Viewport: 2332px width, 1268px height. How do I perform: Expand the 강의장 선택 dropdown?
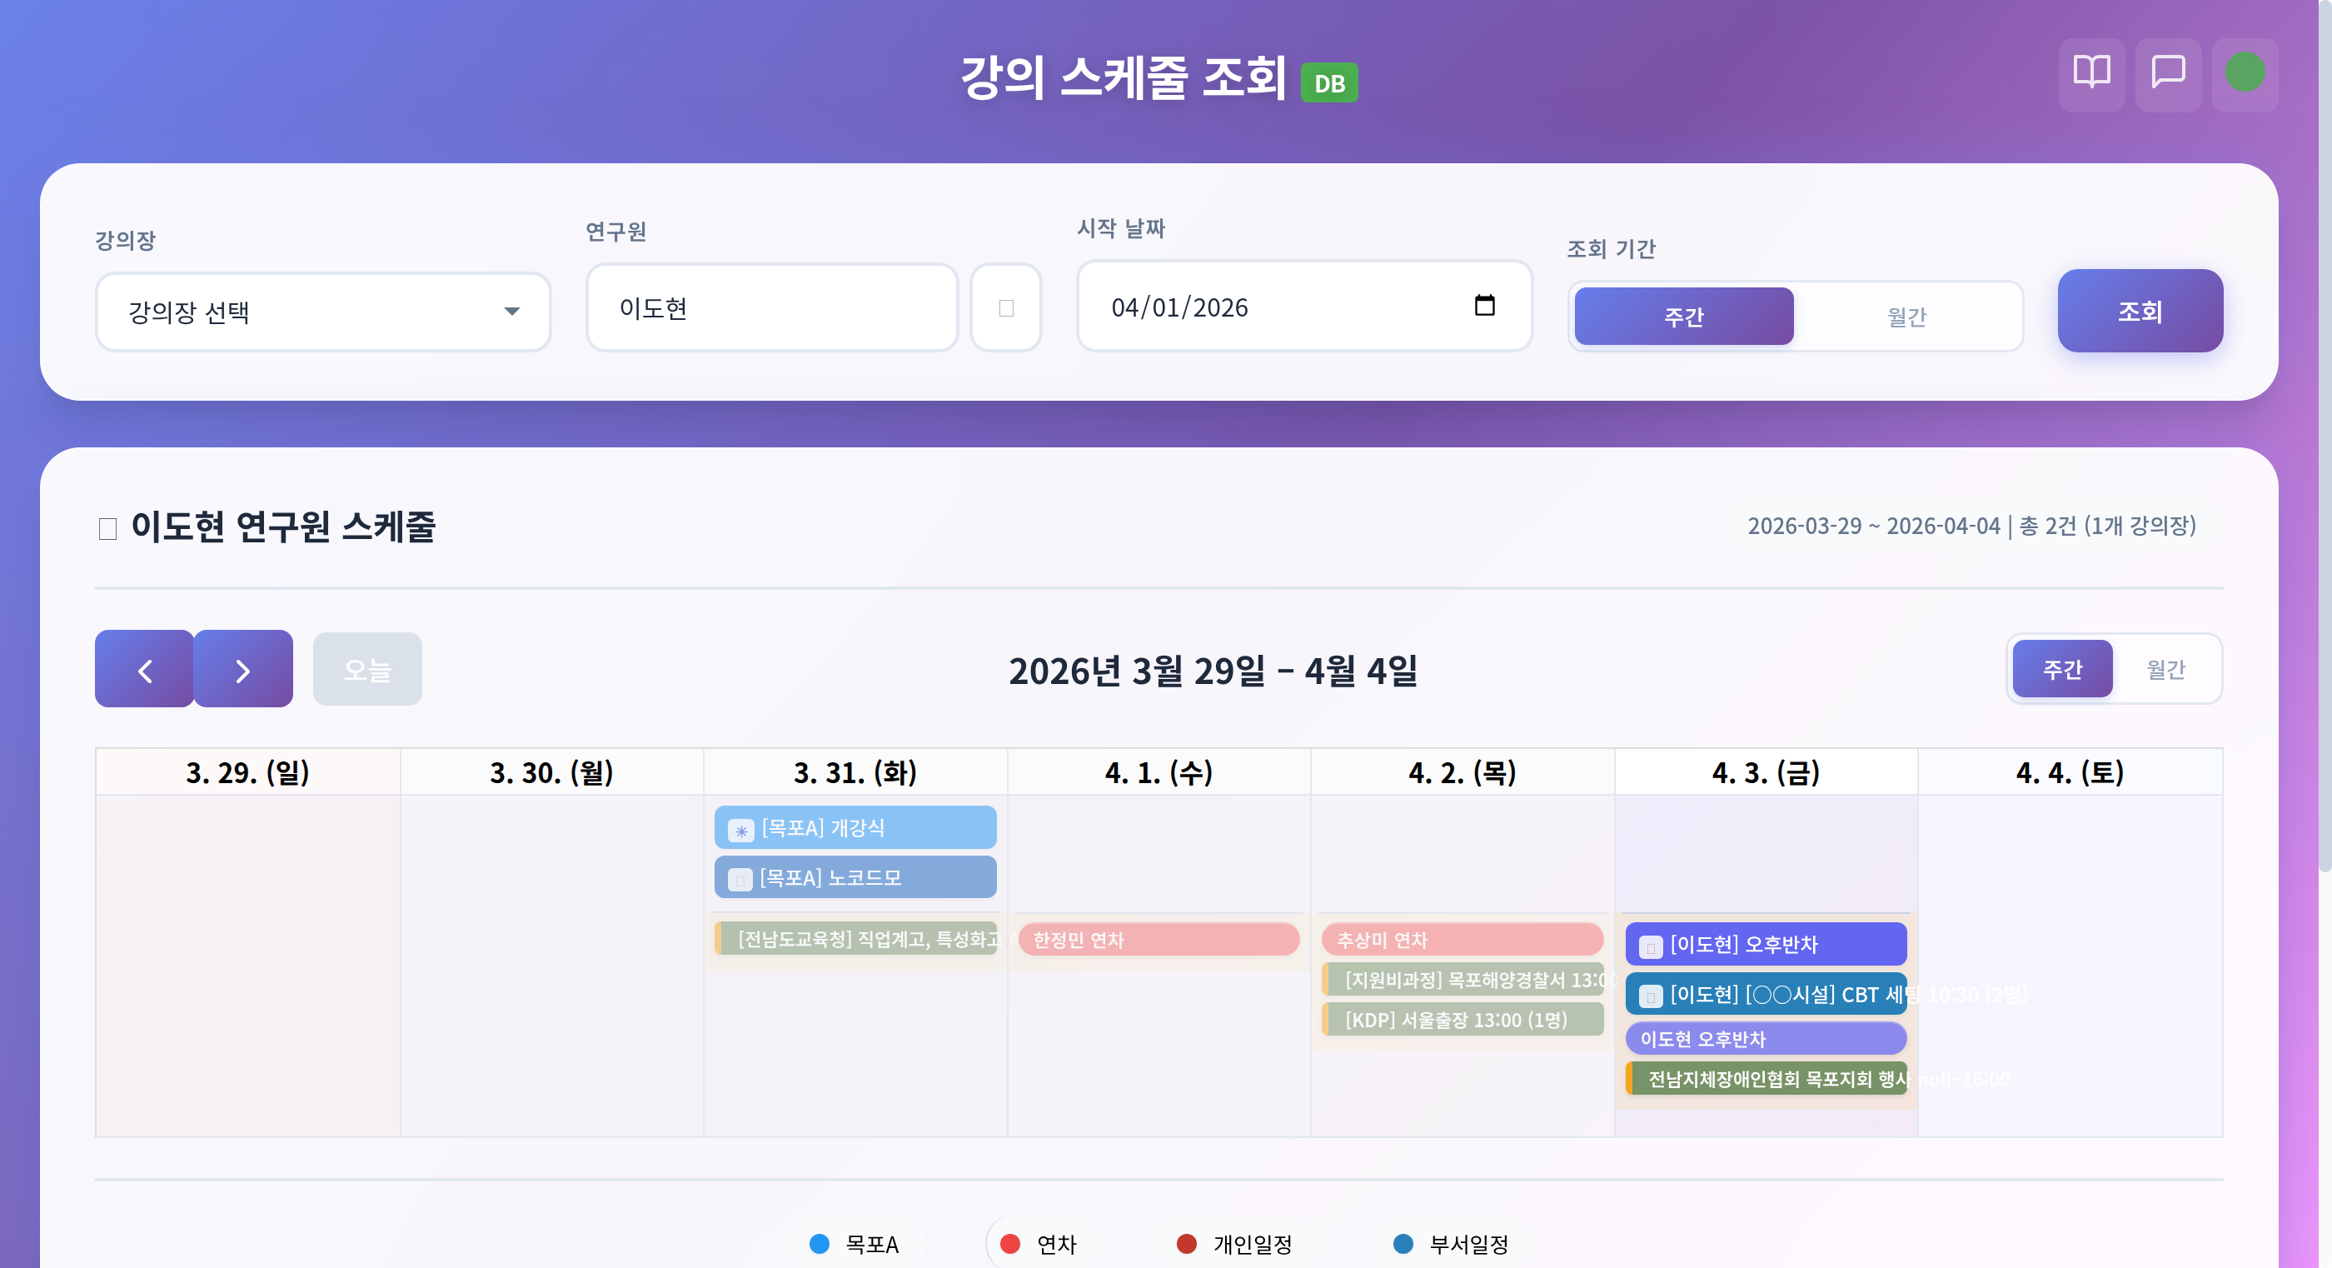[x=323, y=312]
